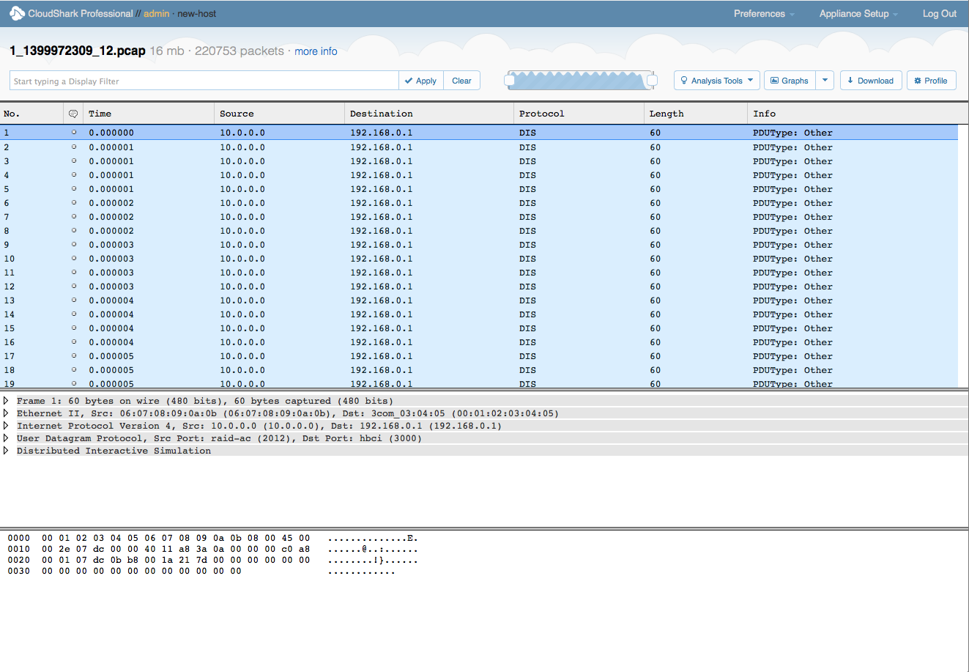Click the annotation icon in packet 7 row
The width and height of the screenshot is (969, 672).
(73, 216)
